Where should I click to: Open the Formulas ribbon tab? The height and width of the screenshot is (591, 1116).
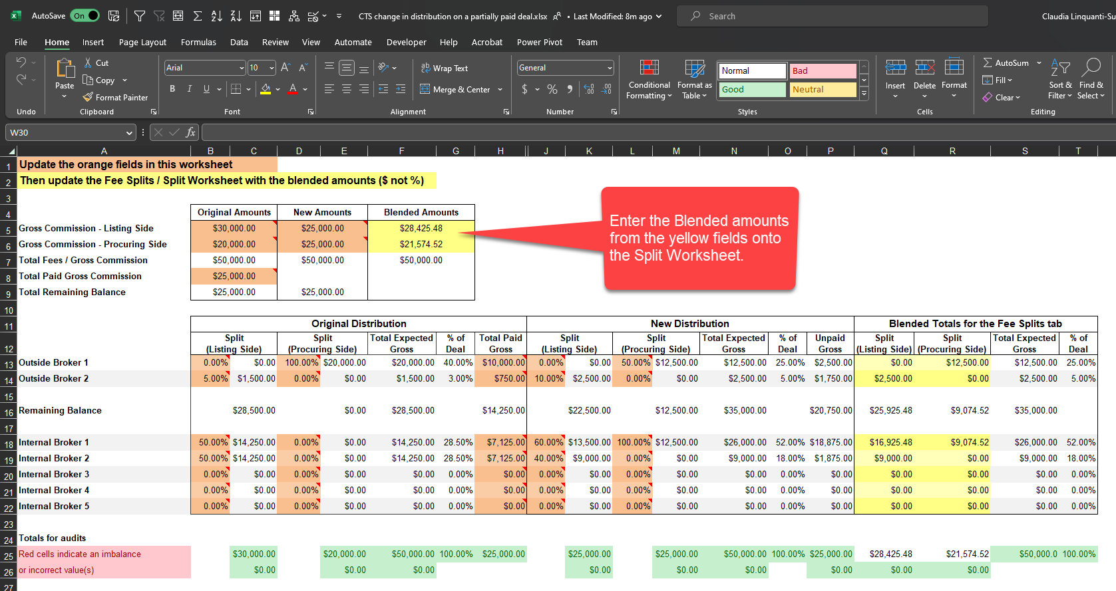(198, 42)
